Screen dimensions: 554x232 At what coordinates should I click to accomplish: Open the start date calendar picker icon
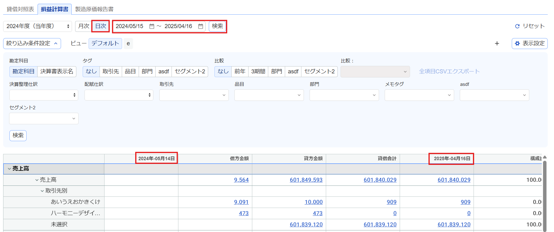pos(152,26)
